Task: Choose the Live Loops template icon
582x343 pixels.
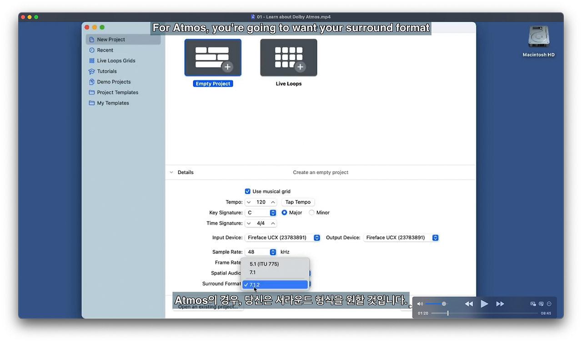Action: pyautogui.click(x=289, y=58)
